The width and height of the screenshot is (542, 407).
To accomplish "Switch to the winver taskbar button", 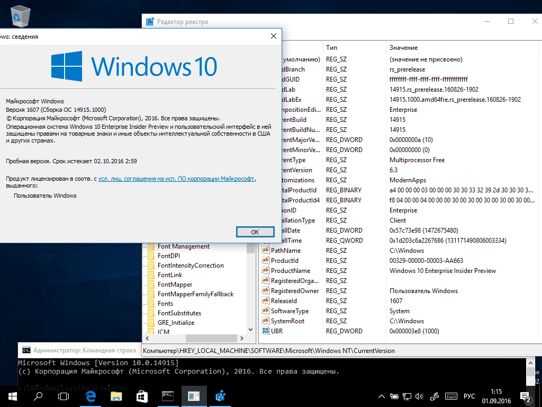I will [194, 396].
